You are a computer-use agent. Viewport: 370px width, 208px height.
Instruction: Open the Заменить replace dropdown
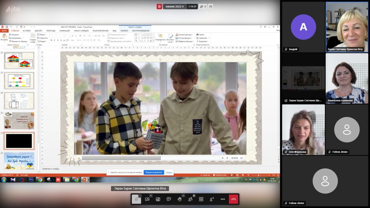[x=203, y=38]
